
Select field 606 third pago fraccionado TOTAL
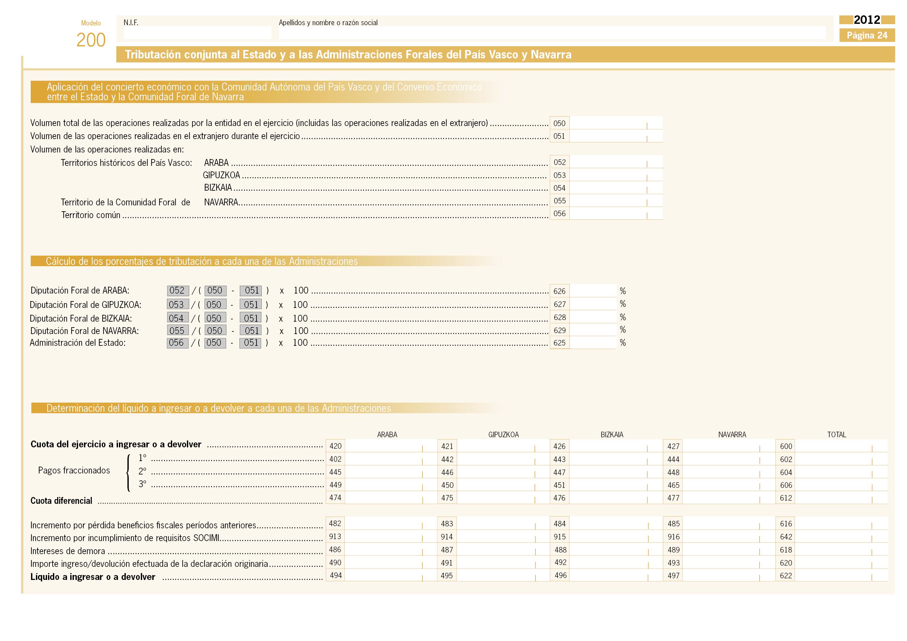point(841,485)
